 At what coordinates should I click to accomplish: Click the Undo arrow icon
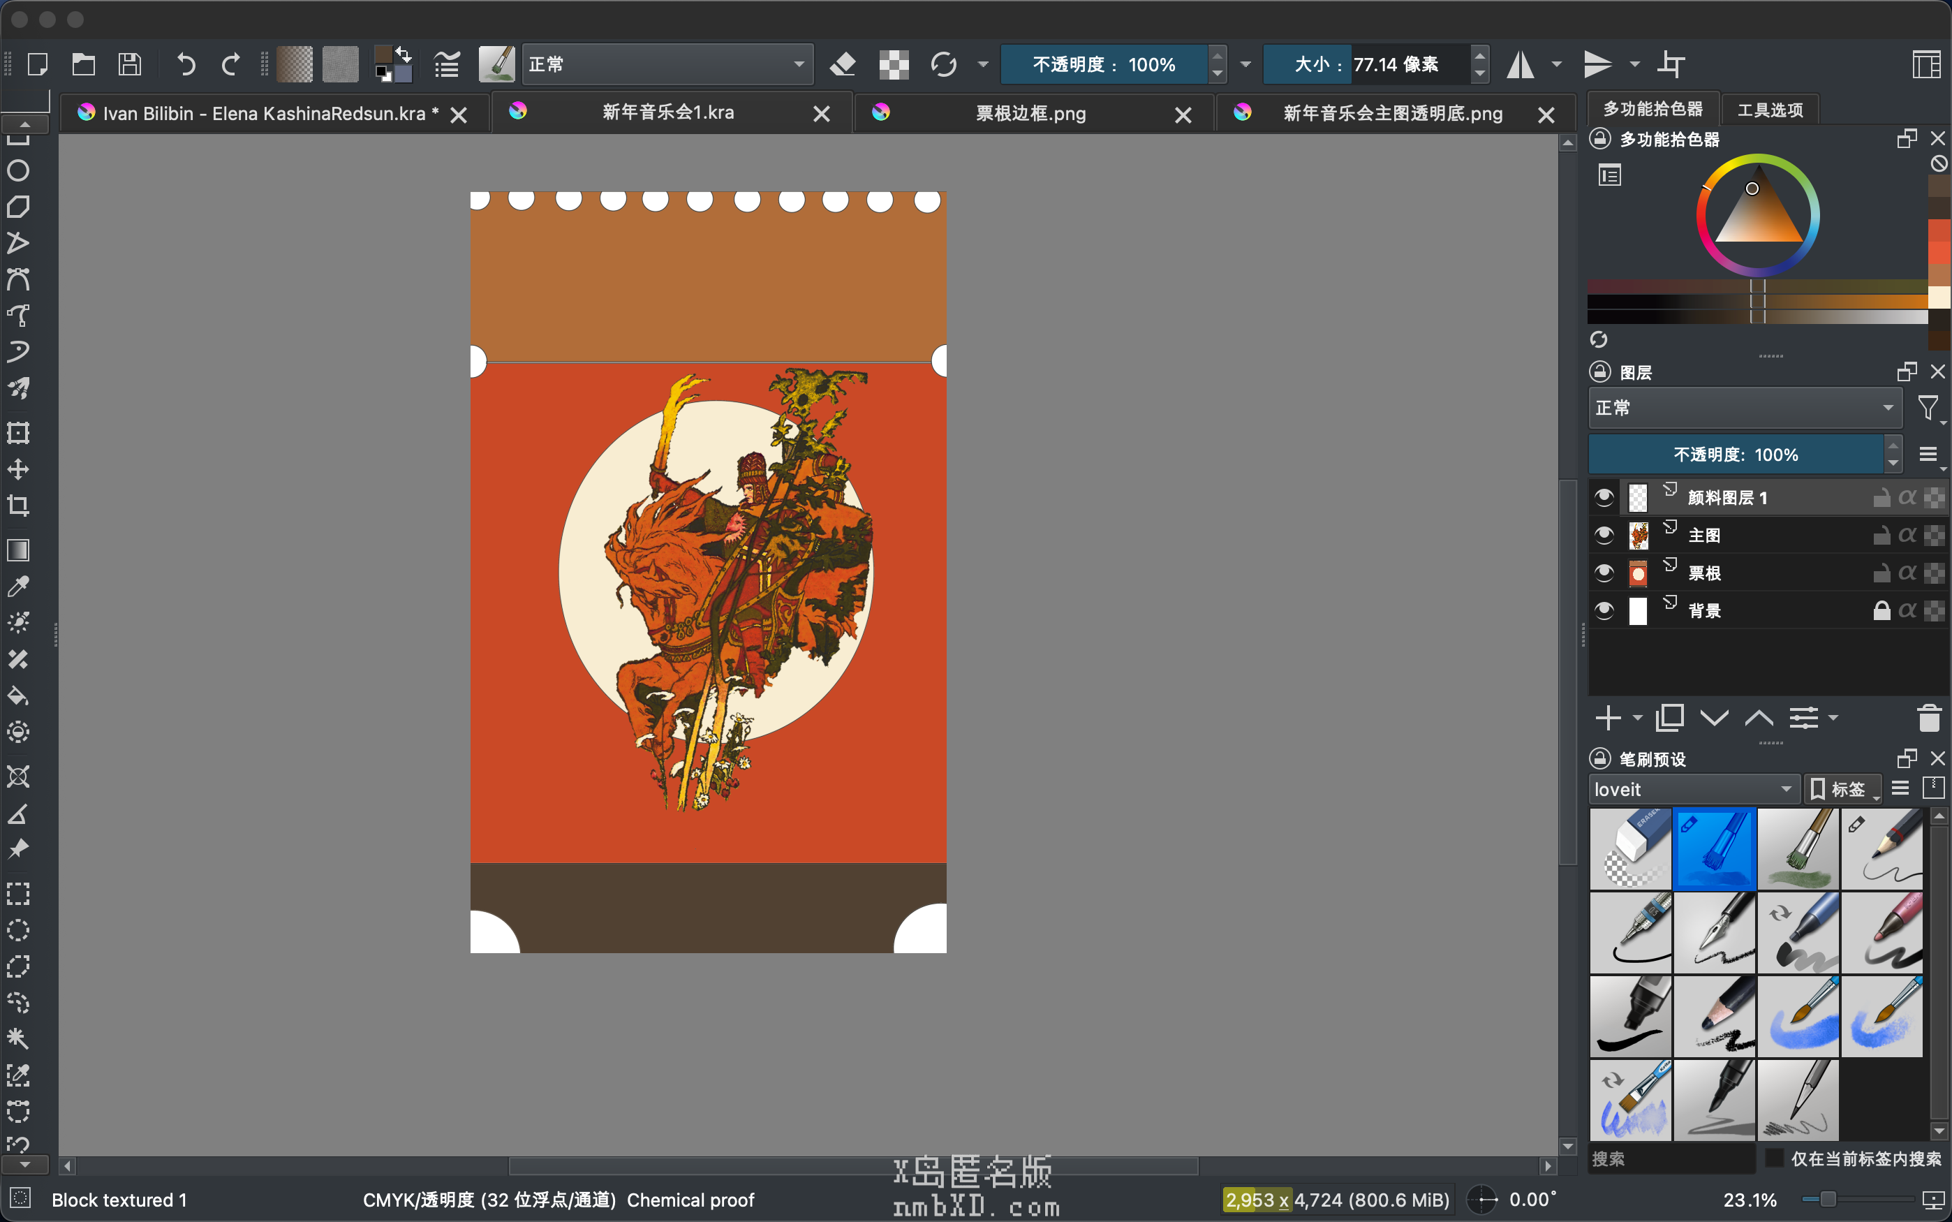pos(186,64)
